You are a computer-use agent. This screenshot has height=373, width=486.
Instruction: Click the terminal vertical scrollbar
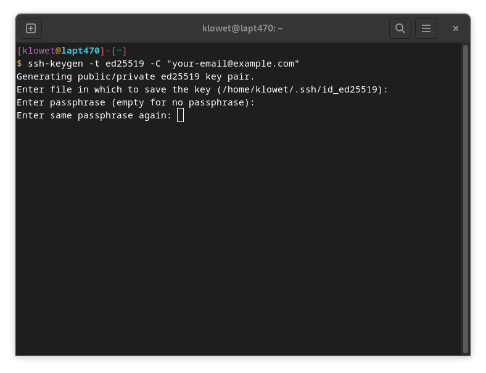[x=465, y=197]
